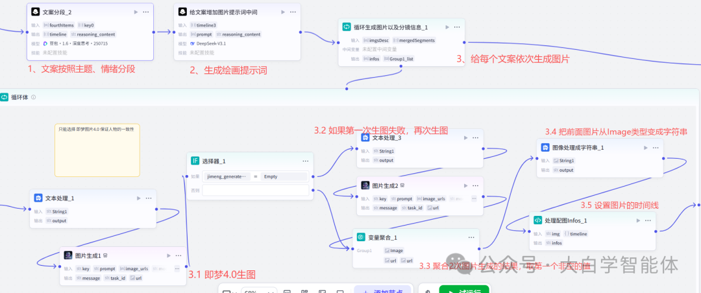Image resolution: width=701 pixels, height=293 pixels.
Task: Open more options for 文本处理_1
Action: [x=149, y=198]
